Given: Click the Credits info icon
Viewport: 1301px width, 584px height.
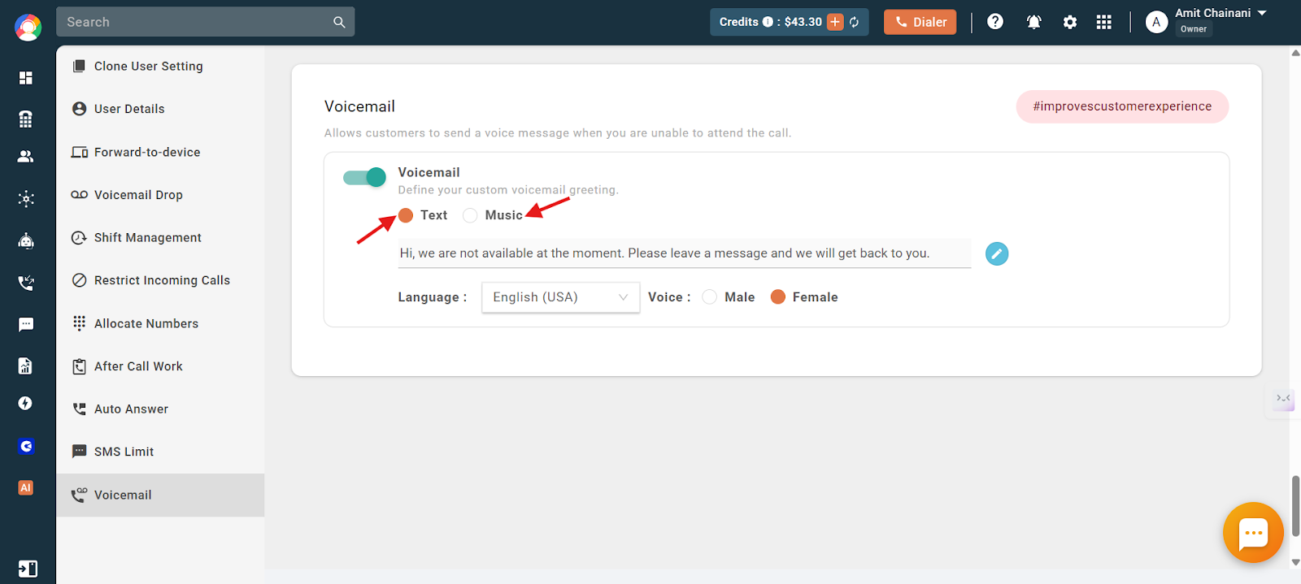Looking at the screenshot, I should click(768, 22).
